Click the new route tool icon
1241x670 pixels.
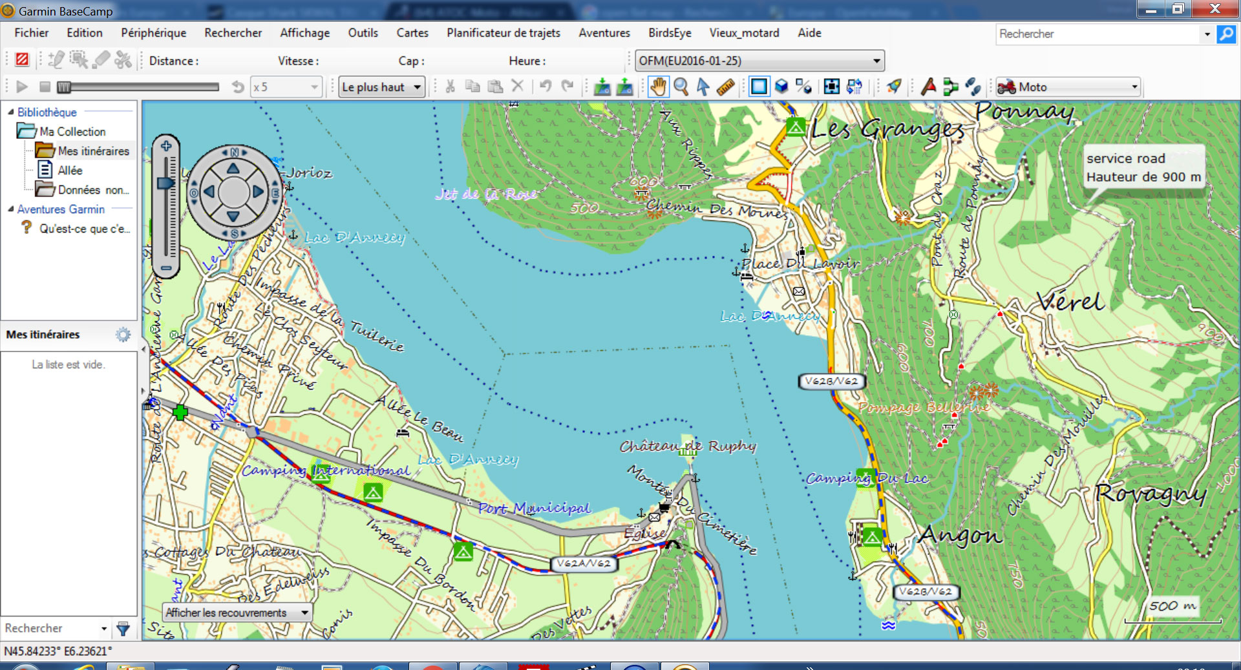950,87
